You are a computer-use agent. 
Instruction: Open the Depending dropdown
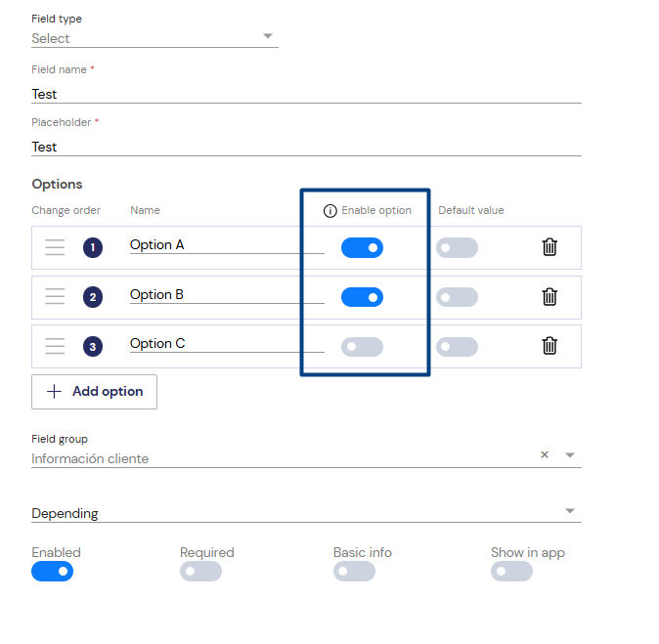(306, 513)
